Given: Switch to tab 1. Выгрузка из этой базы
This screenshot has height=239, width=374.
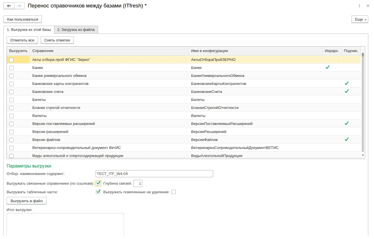Looking at the screenshot, I should 29,29.
